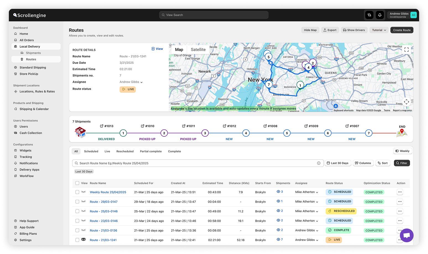Switch map to Satellite view

(x=198, y=50)
